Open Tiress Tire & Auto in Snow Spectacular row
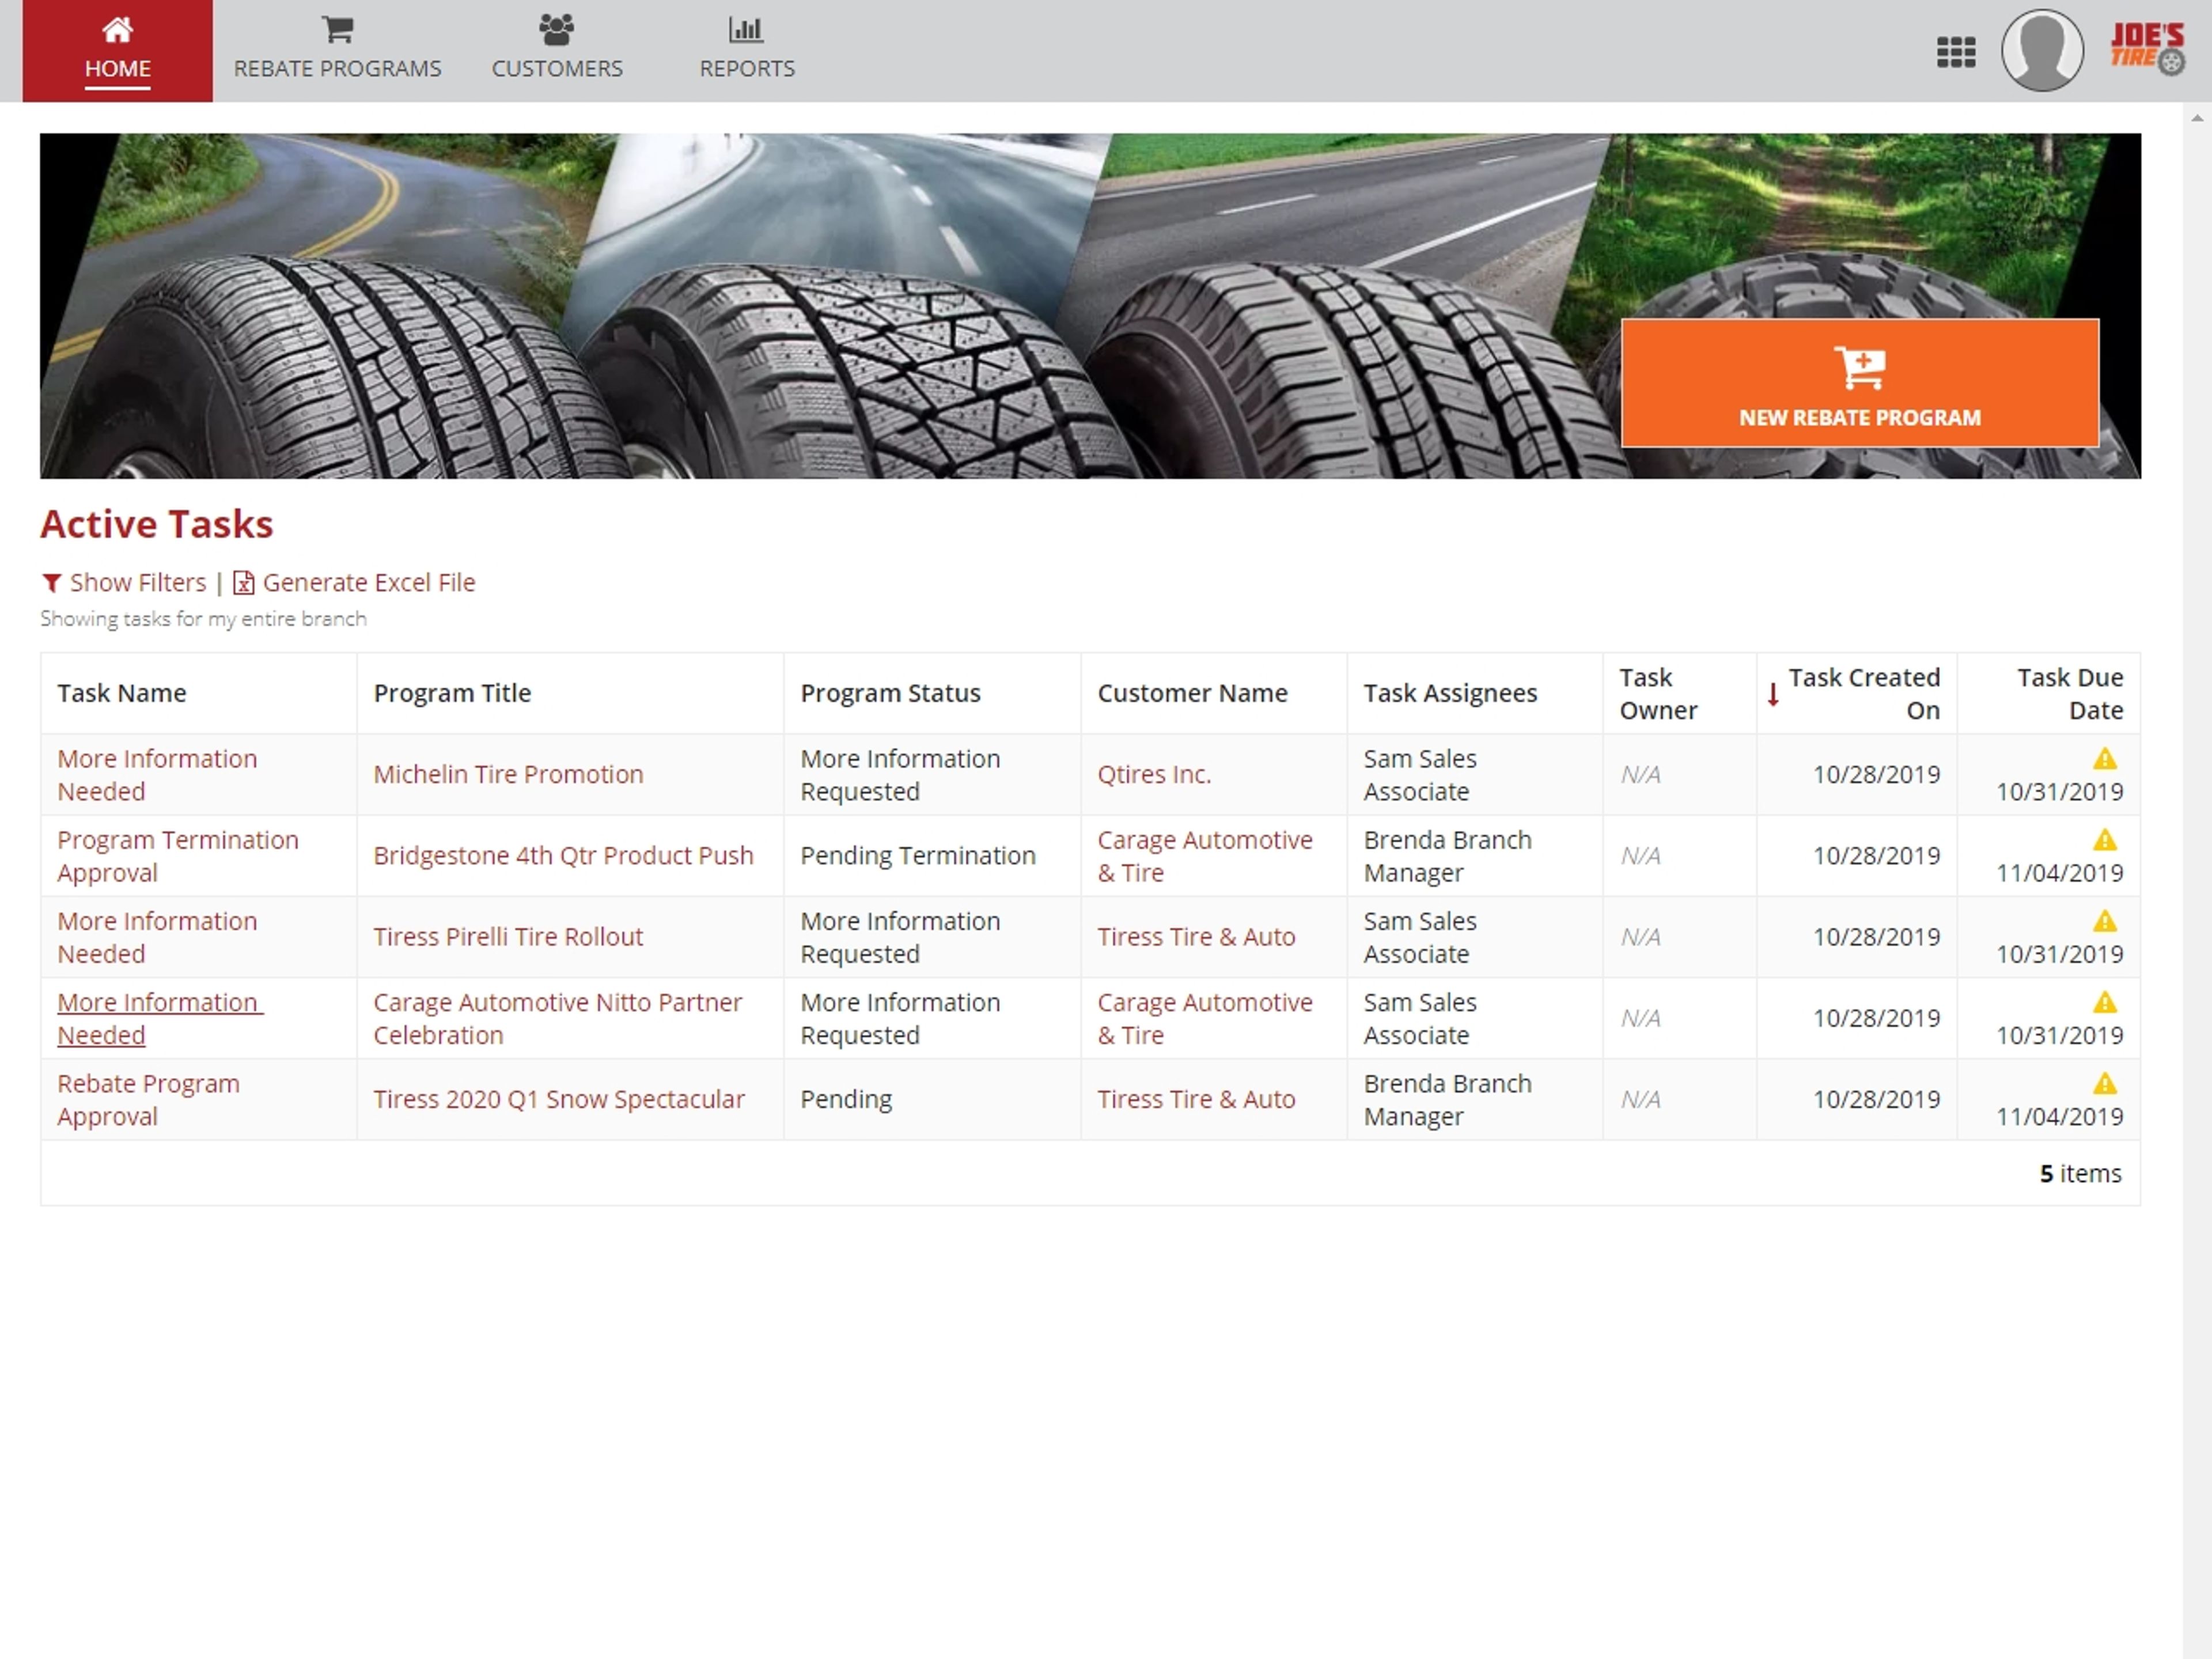The height and width of the screenshot is (1659, 2212). [x=1196, y=1099]
